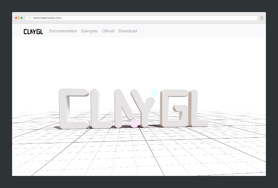
Task: Click the ClayGL logo in the navbar
Action: [33, 31]
